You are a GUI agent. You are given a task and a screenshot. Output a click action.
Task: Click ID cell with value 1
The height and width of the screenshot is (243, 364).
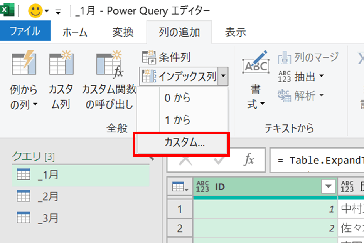coord(265,209)
